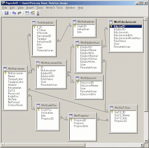Open the Tools menu

click(x=39, y=8)
